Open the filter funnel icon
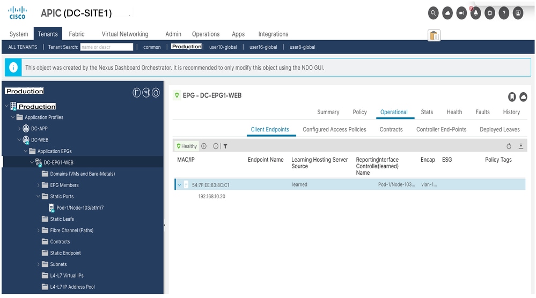536x298 pixels. (225, 146)
